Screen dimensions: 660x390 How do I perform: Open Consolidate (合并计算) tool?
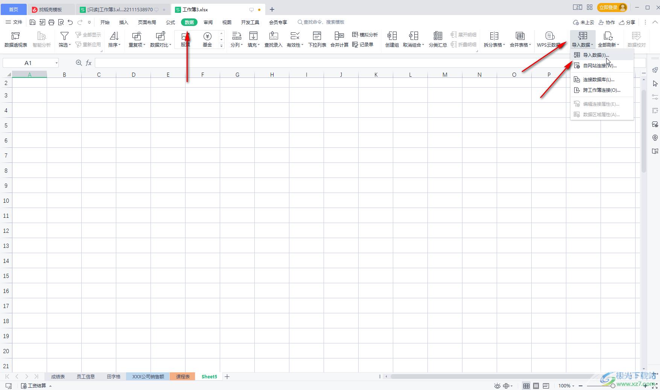[339, 39]
